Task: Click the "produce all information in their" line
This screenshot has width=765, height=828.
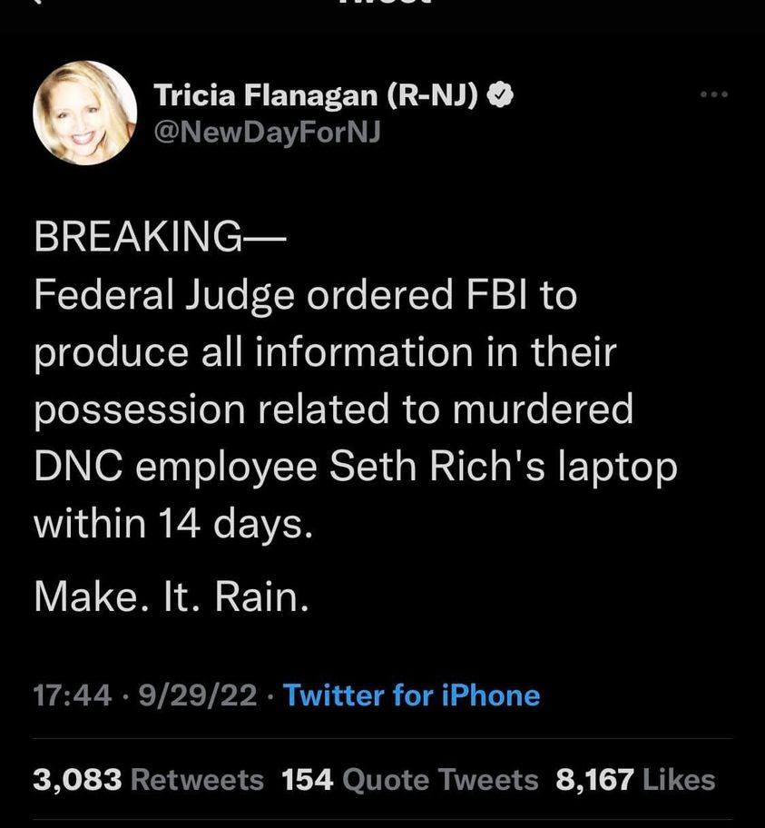Action: point(324,352)
